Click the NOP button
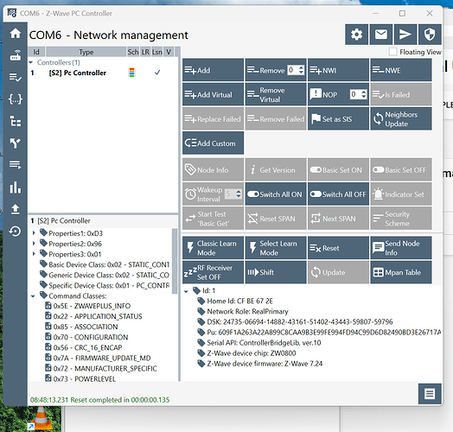453x432 pixels. 329,94
